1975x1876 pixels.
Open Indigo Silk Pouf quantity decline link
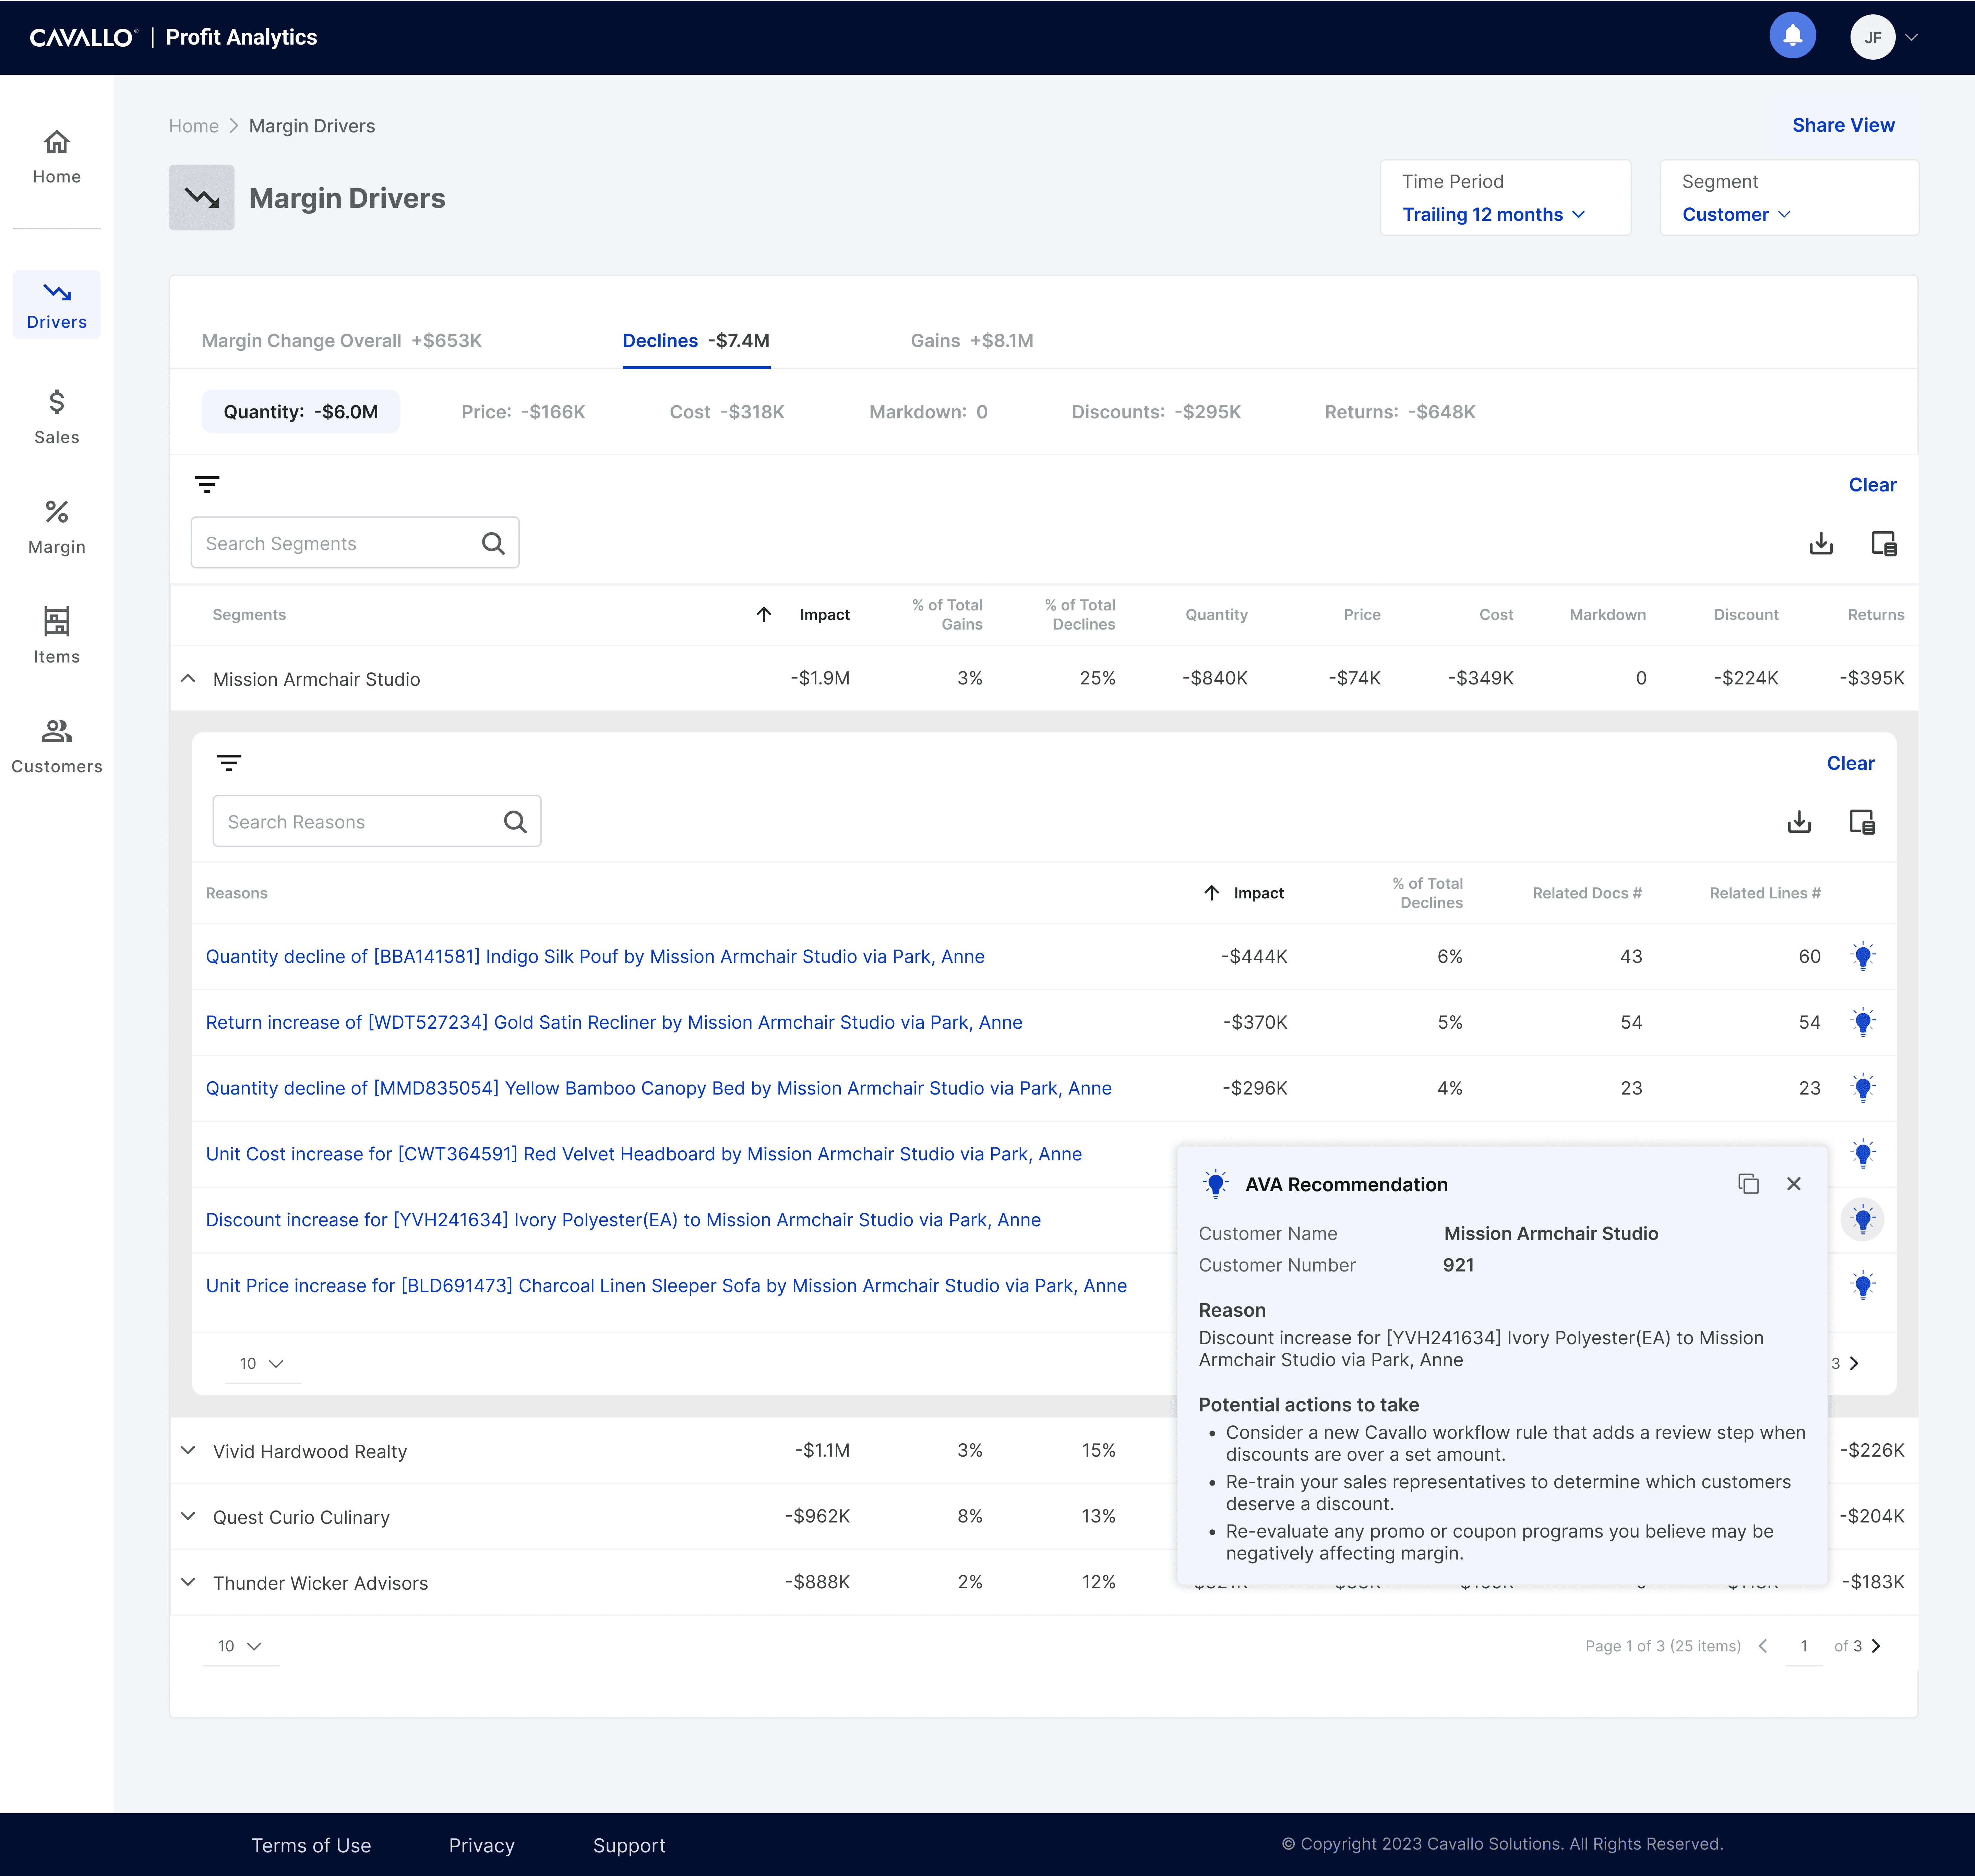595,957
